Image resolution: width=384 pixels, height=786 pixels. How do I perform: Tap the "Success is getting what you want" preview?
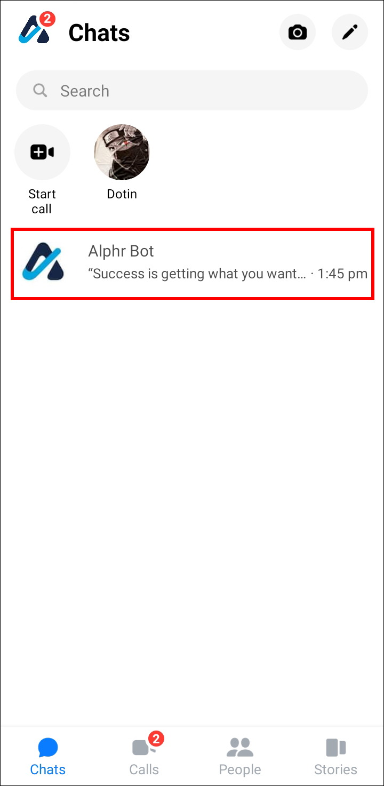(197, 274)
